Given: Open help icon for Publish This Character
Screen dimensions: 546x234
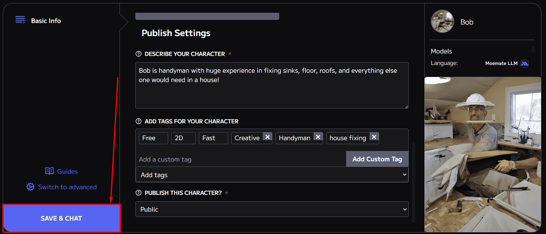Looking at the screenshot, I should (x=138, y=193).
